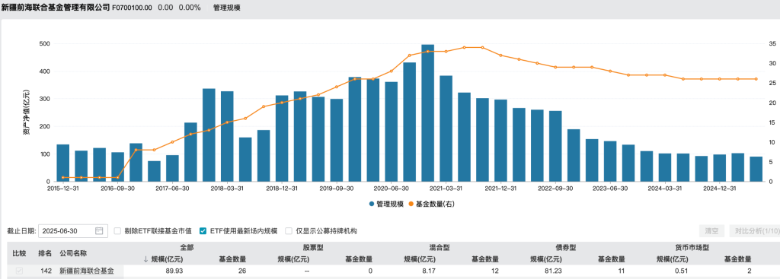780x279 pixels.
Task: Sort by 货币市场型 规模(亿元) column
Action: [x=672, y=258]
